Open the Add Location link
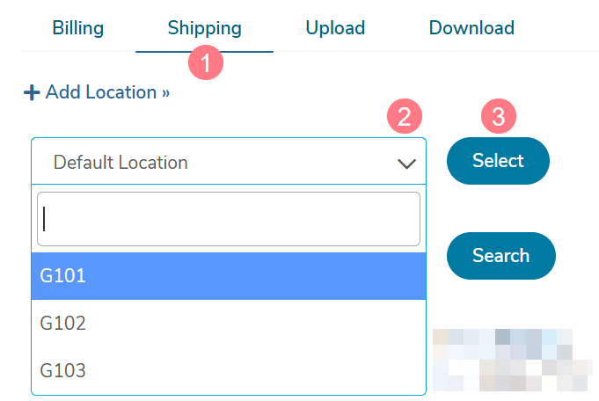Screen dimensions: 599x401 tap(97, 93)
